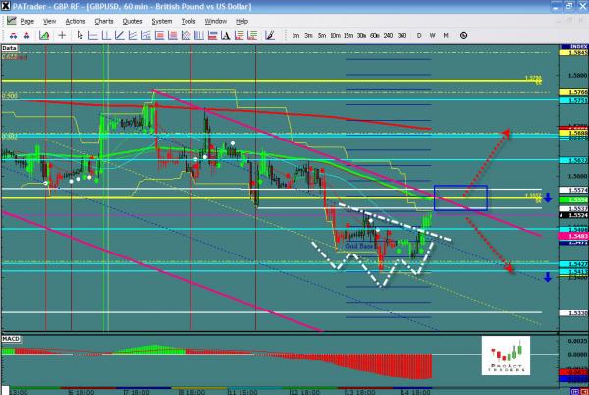Click the weekly 'W' timeframe button
589x395 pixels.
[432, 35]
